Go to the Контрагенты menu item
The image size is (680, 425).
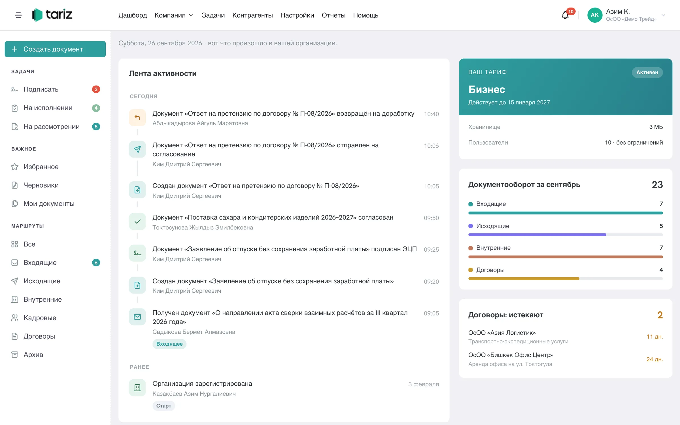[252, 15]
